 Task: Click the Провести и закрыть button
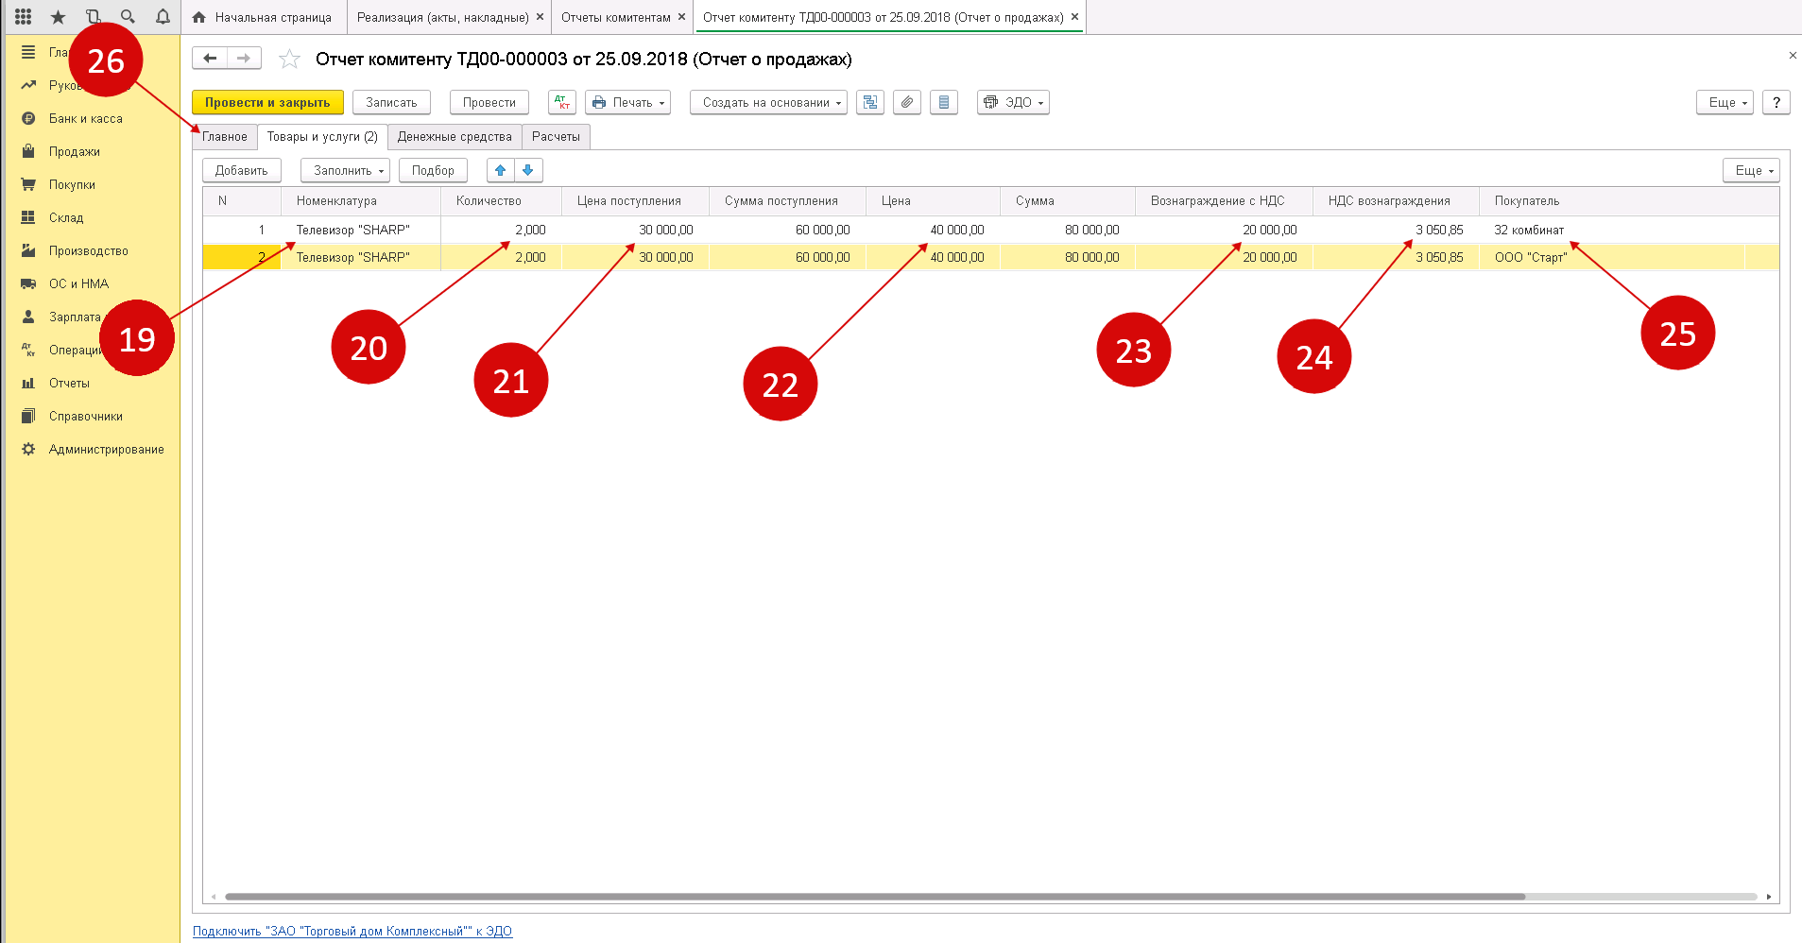click(x=267, y=102)
